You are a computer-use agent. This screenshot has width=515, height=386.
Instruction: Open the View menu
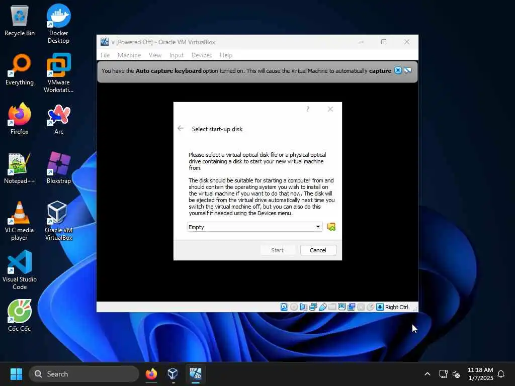tap(155, 55)
